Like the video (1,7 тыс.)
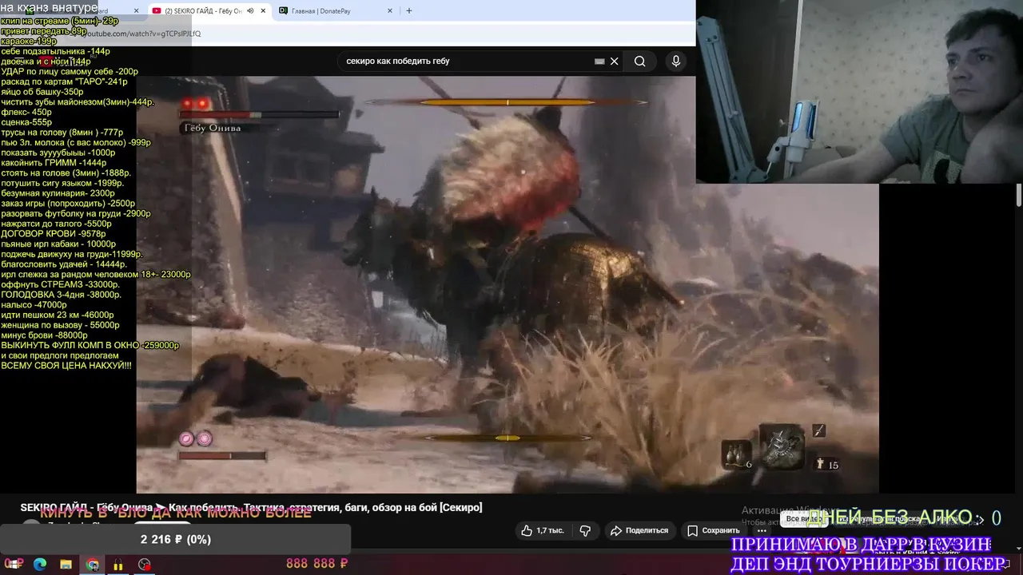1023x575 pixels. (x=543, y=530)
